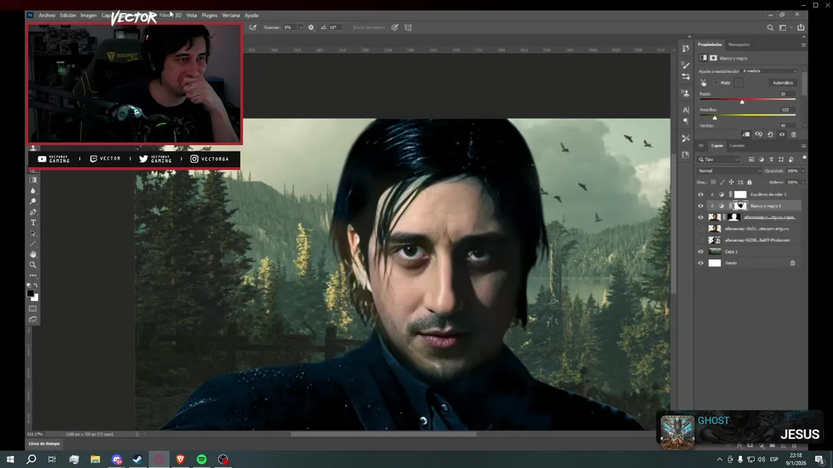
Task: Select the Horizontal Type tool
Action: point(33,222)
